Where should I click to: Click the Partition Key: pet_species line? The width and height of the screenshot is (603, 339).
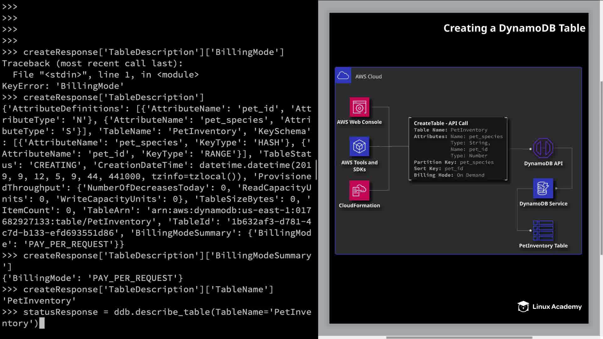pos(454,162)
